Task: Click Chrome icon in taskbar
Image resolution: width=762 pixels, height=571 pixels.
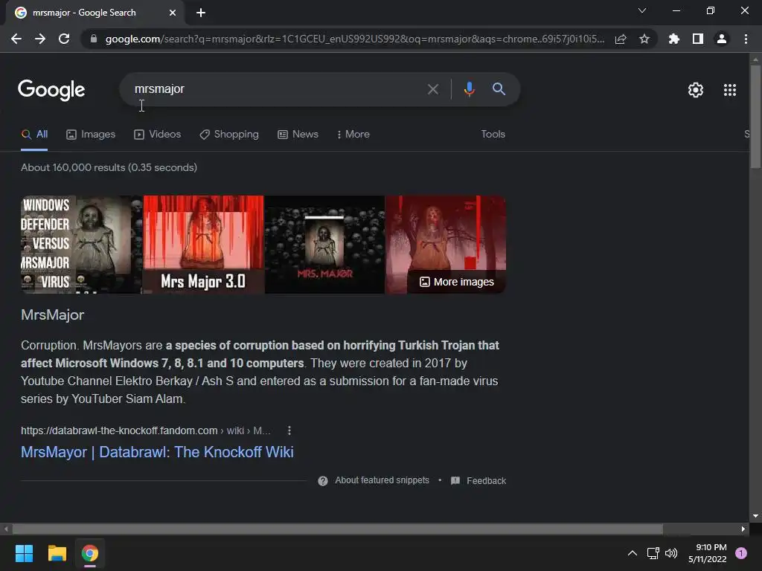Action: [90, 553]
